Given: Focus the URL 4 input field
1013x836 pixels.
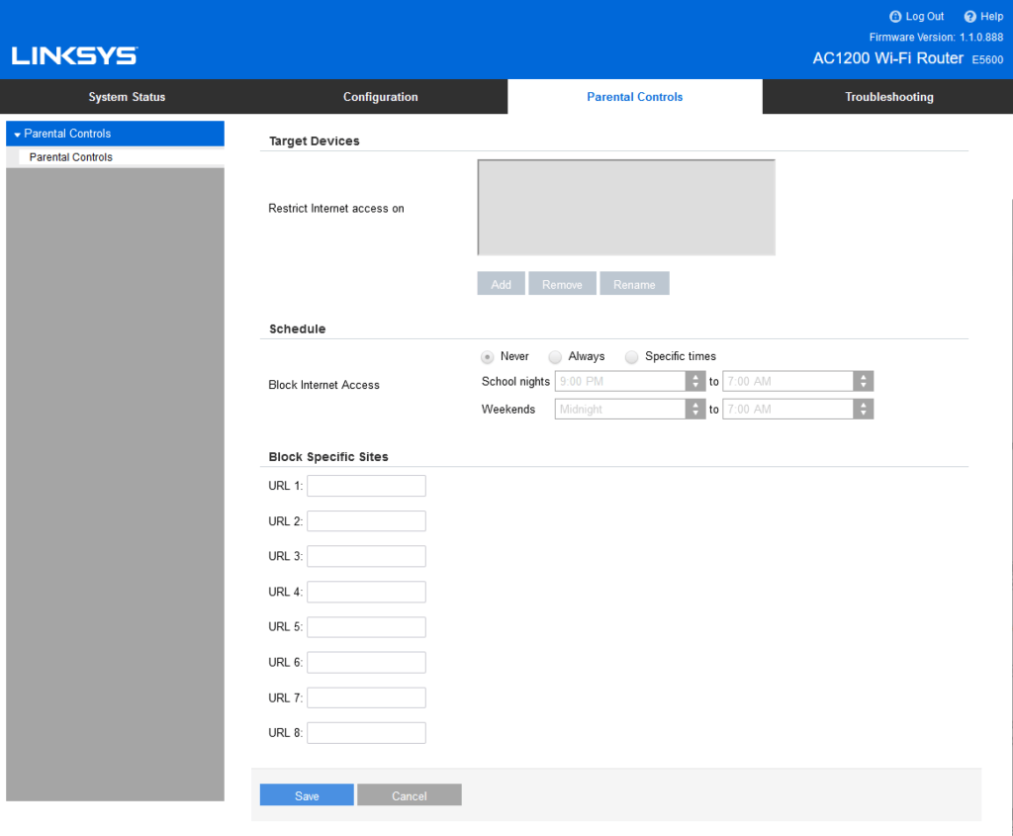Looking at the screenshot, I should point(366,592).
